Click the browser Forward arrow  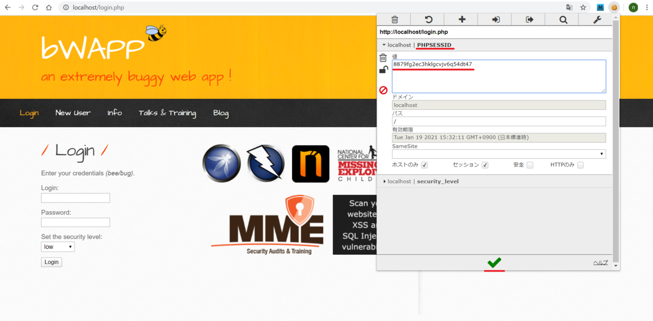tap(21, 8)
